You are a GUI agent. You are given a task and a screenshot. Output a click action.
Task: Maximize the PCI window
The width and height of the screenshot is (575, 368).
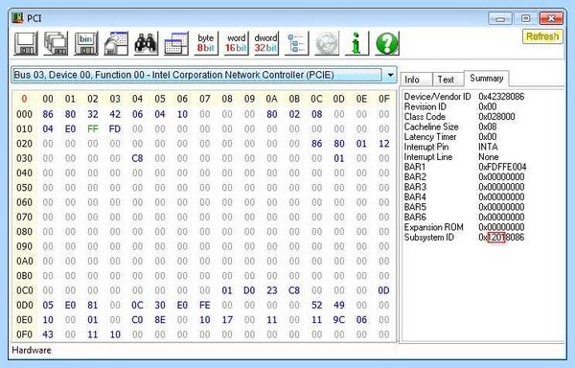pos(525,18)
